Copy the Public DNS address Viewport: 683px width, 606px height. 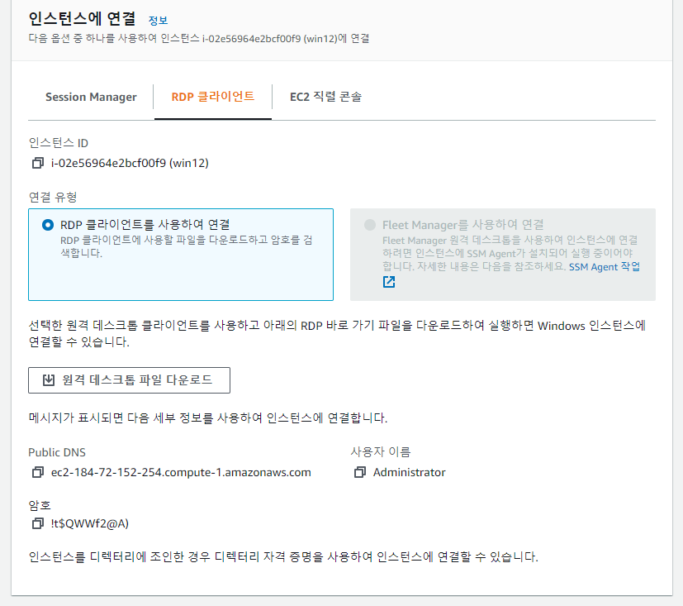pos(38,472)
